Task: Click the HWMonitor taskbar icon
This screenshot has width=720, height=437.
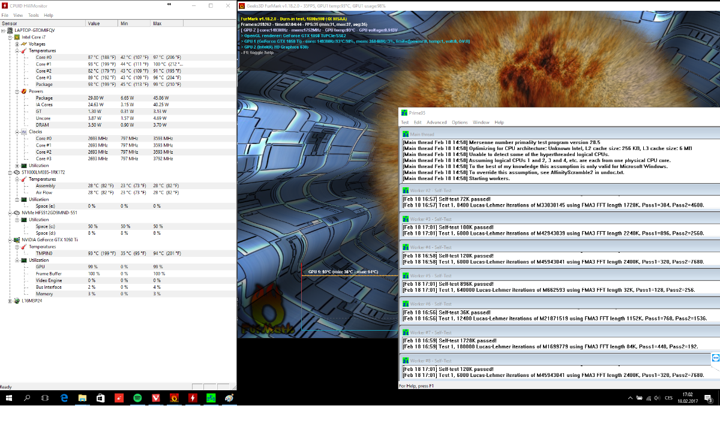Action: tap(193, 397)
